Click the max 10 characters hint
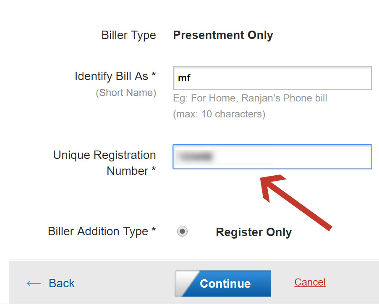379x304 pixels. click(x=219, y=114)
